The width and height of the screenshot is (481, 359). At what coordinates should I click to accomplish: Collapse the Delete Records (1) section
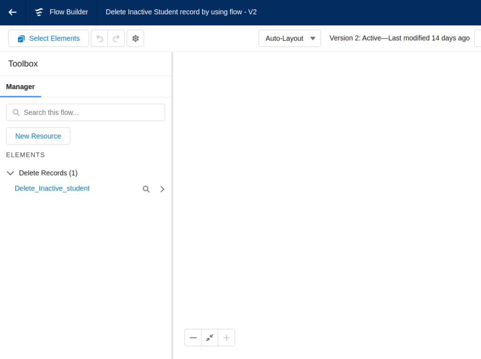point(10,173)
